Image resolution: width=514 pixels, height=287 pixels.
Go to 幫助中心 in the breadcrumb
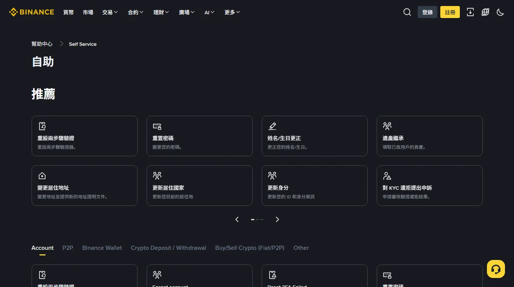(42, 44)
